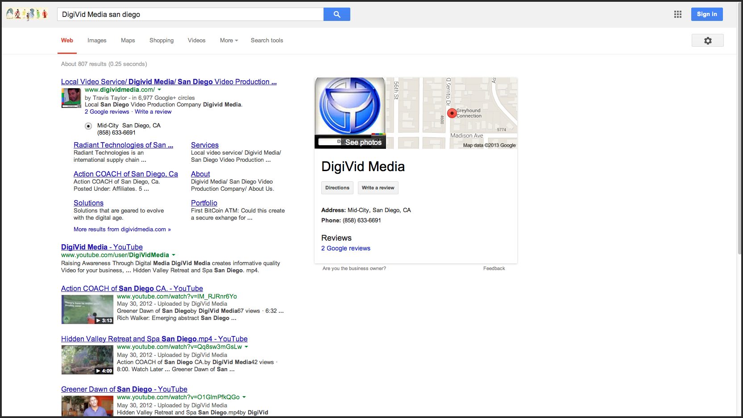This screenshot has height=418, width=743.
Task: Click the search query input field
Action: 190,14
